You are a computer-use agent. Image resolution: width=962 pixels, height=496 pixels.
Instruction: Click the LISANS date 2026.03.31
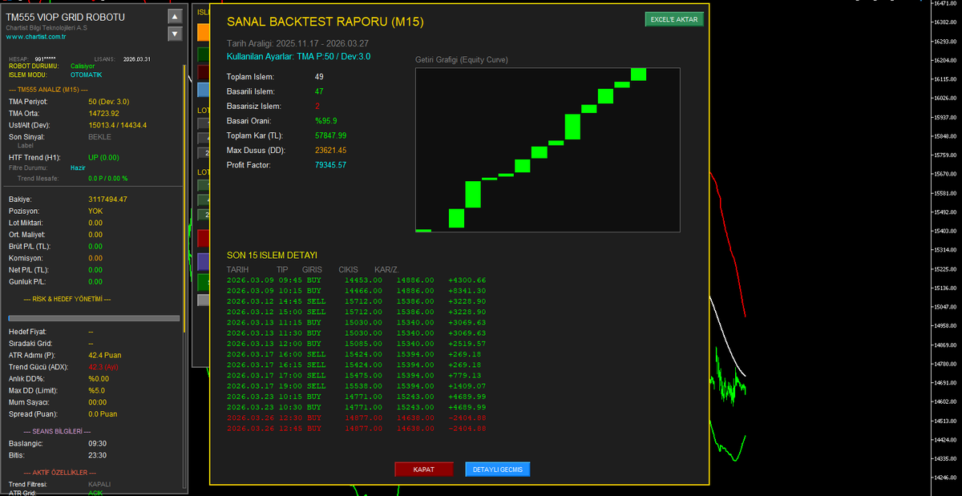pos(136,58)
